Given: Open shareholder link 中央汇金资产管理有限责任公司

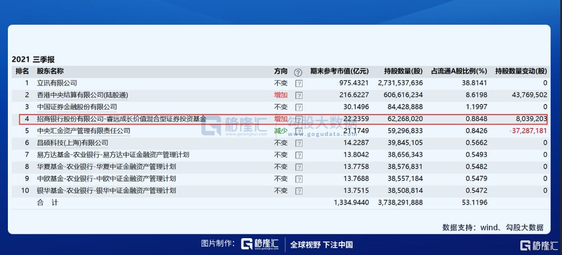Looking at the screenshot, I should click(x=83, y=131).
